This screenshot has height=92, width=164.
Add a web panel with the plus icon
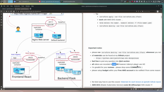tap(1, 28)
